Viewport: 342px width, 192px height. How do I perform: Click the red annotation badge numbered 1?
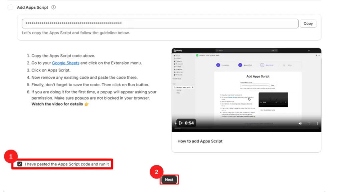coord(11,156)
